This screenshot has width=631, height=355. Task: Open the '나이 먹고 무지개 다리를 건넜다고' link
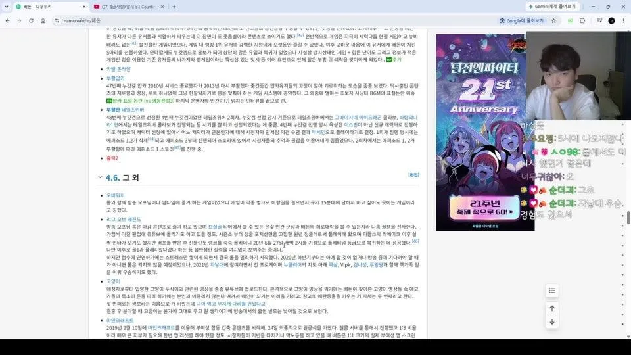(x=231, y=304)
